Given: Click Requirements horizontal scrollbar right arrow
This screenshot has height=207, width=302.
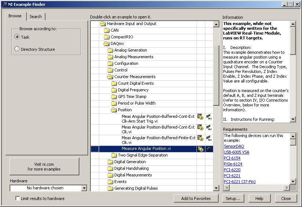Looking at the screenshot, I should (x=287, y=187).
